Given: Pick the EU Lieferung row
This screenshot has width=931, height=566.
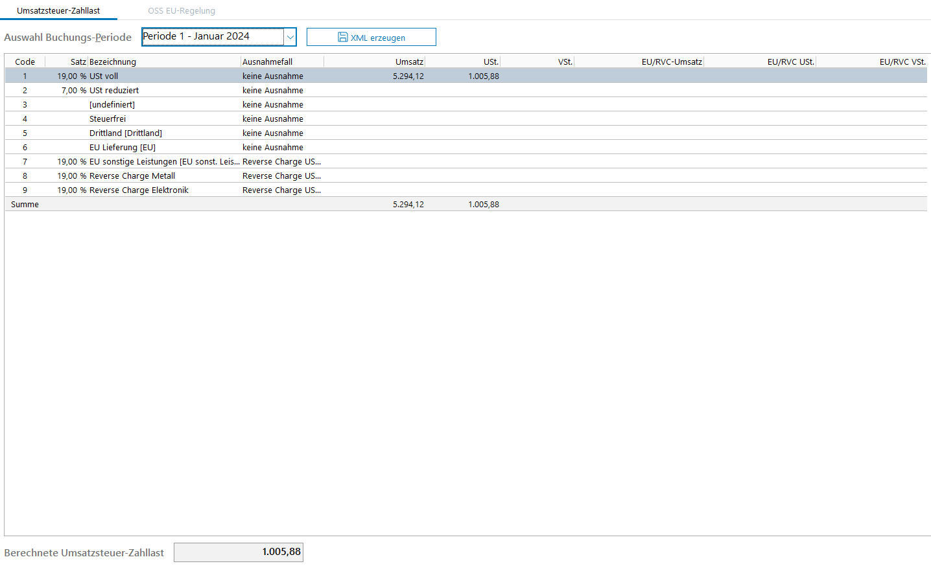Looking at the screenshot, I should point(123,148).
